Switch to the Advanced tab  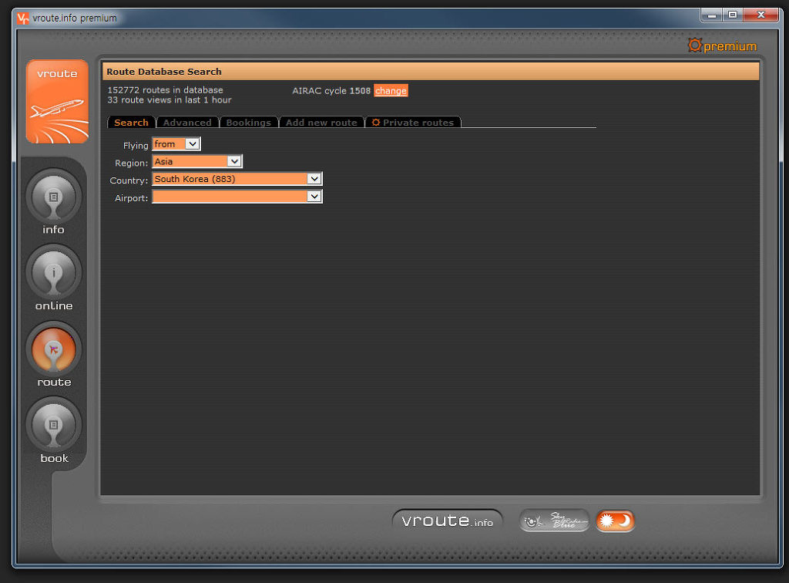(x=187, y=123)
